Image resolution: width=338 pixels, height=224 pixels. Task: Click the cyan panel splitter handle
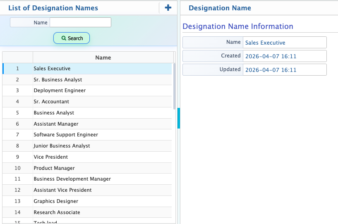179,118
